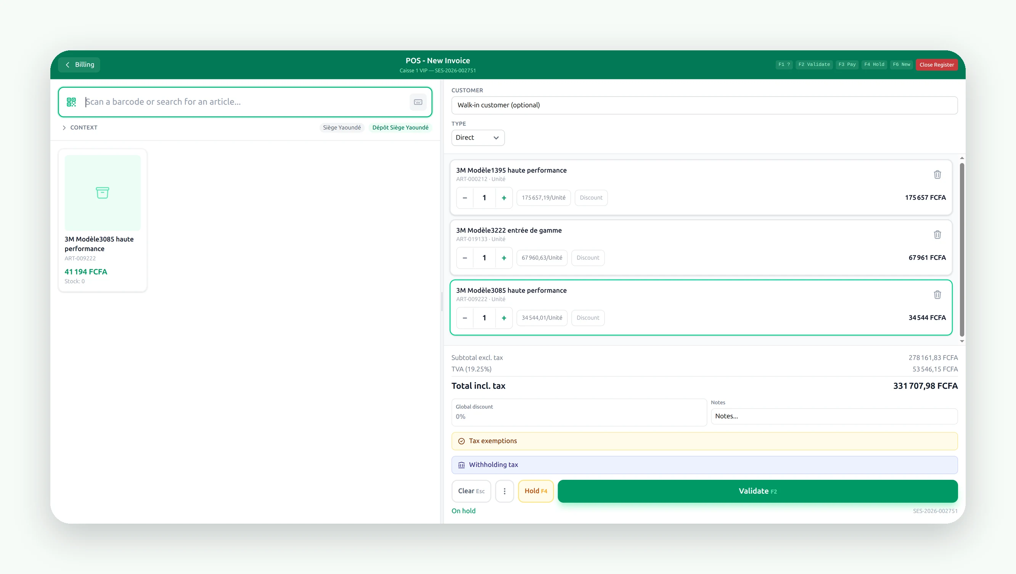Click the 331 707,98 FCFA total
This screenshot has height=574, width=1016.
[x=925, y=386]
